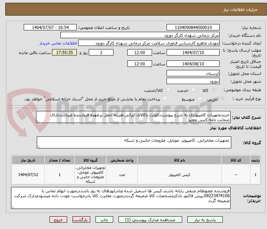Click the 'خروج' exit button
Viewport: 267px width, 229px height.
(58, 219)
